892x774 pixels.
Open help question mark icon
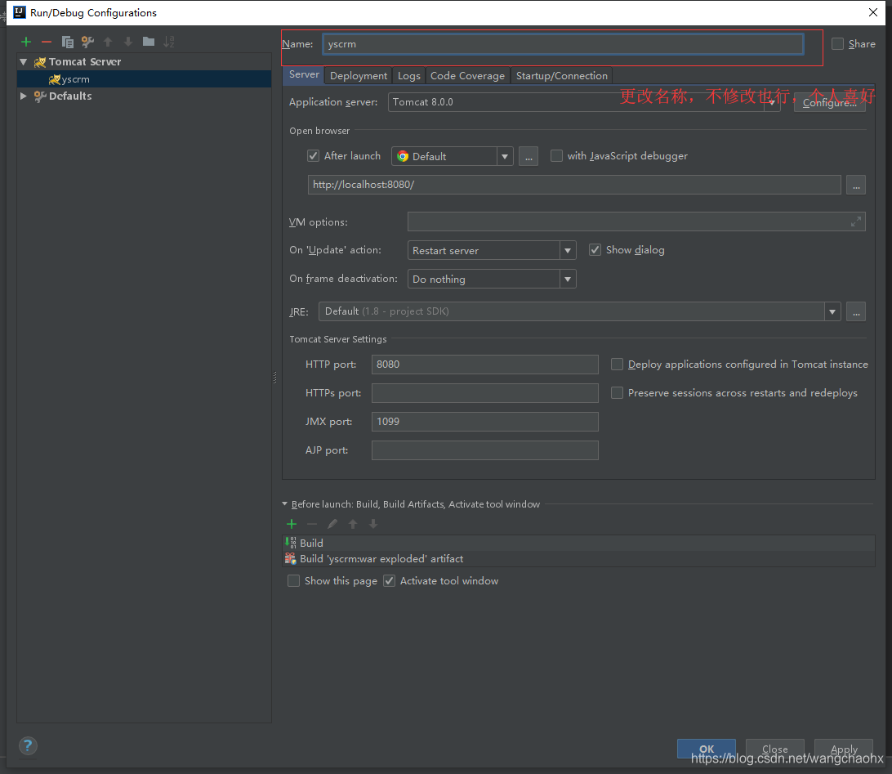tap(28, 745)
